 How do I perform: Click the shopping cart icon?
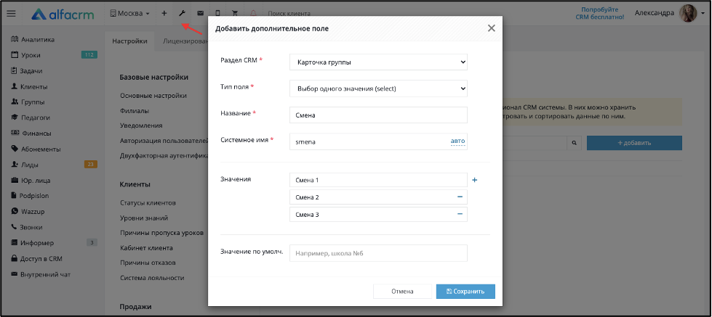(x=235, y=14)
